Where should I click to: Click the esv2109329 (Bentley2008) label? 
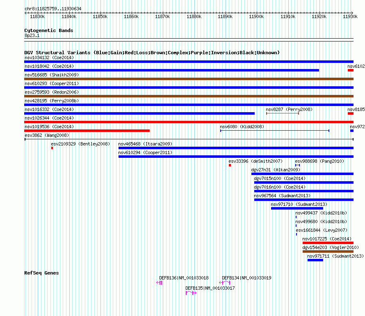[80, 144]
